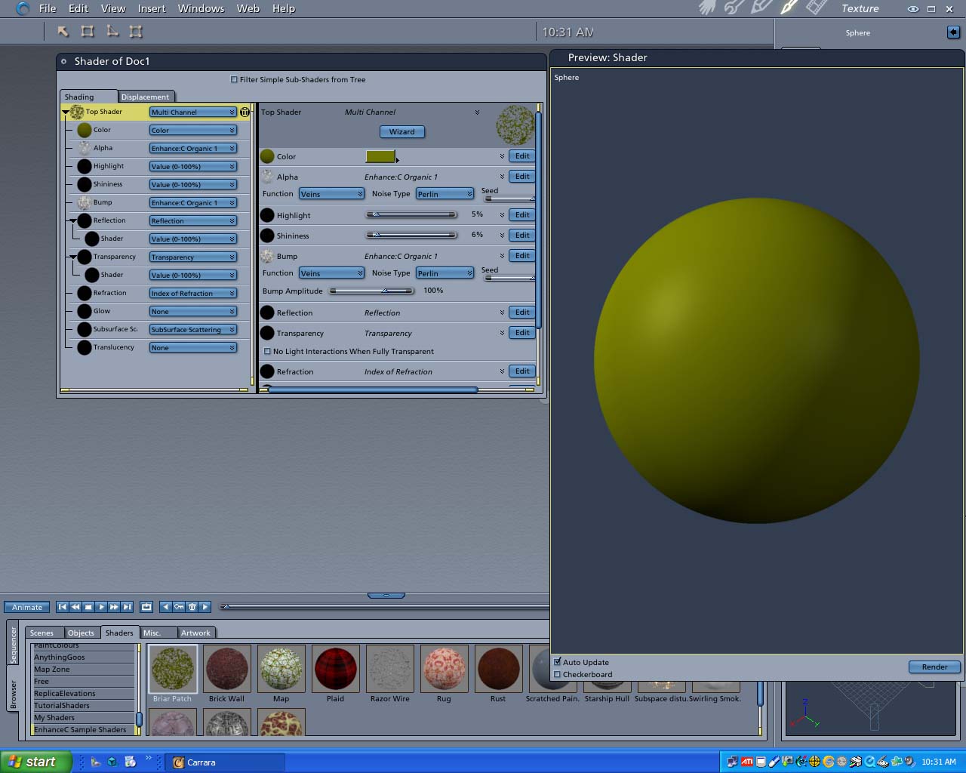Viewport: 966px width, 773px height.
Task: Uncheck the Auto Update checkbox
Action: coord(558,662)
